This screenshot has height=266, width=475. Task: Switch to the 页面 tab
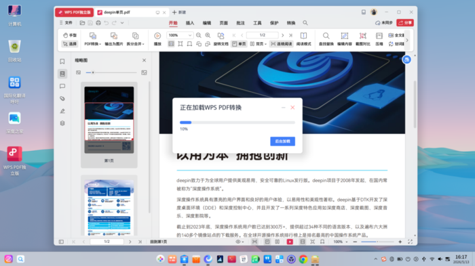[223, 23]
